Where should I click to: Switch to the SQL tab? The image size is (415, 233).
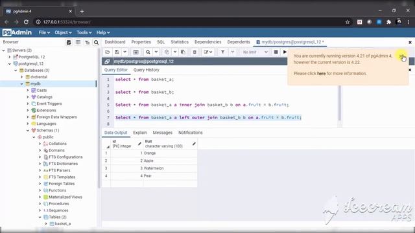pos(161,42)
